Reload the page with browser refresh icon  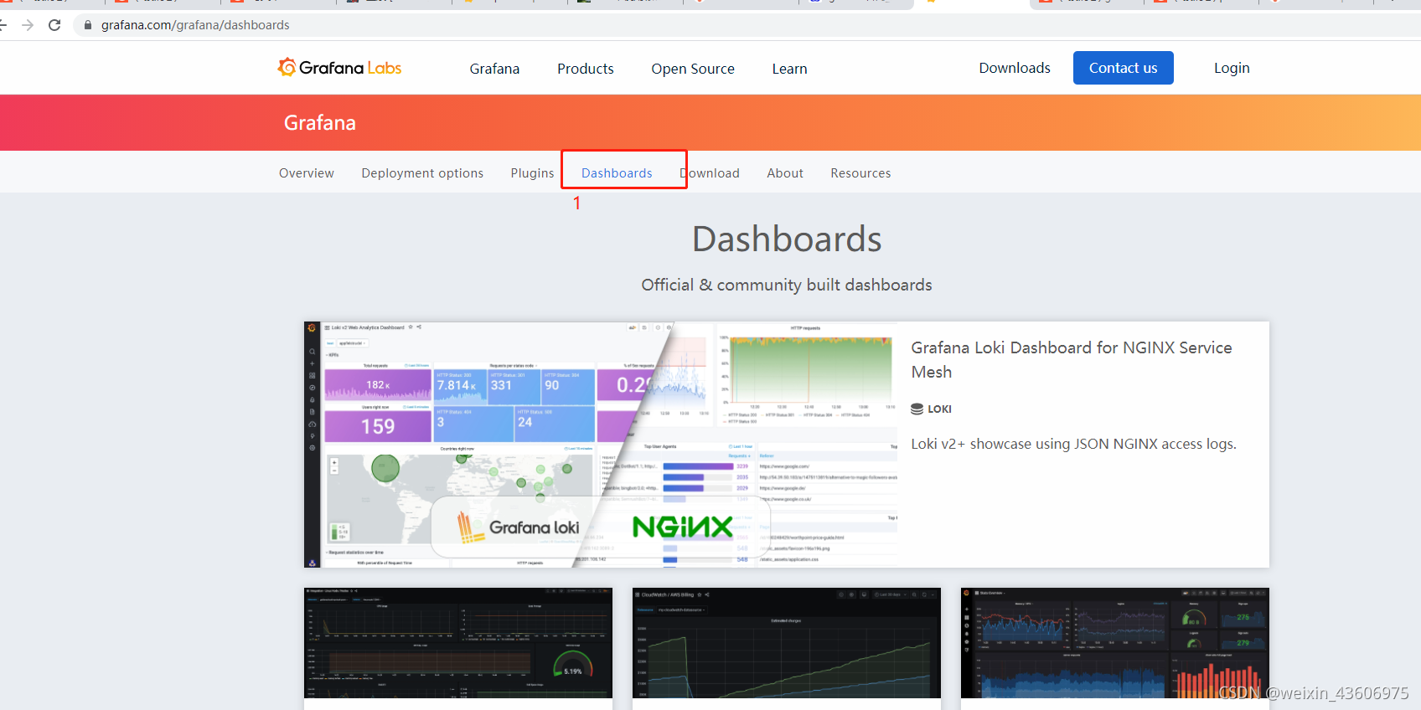tap(54, 25)
